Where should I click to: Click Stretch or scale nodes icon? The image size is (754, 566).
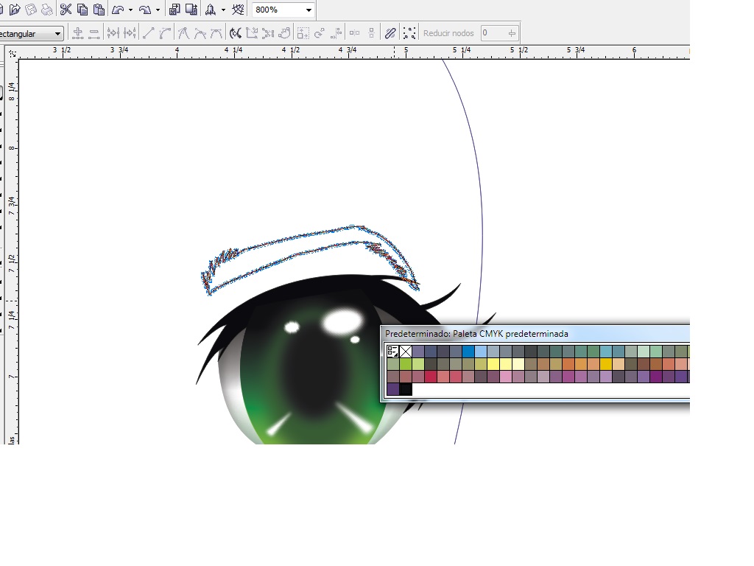tap(303, 33)
